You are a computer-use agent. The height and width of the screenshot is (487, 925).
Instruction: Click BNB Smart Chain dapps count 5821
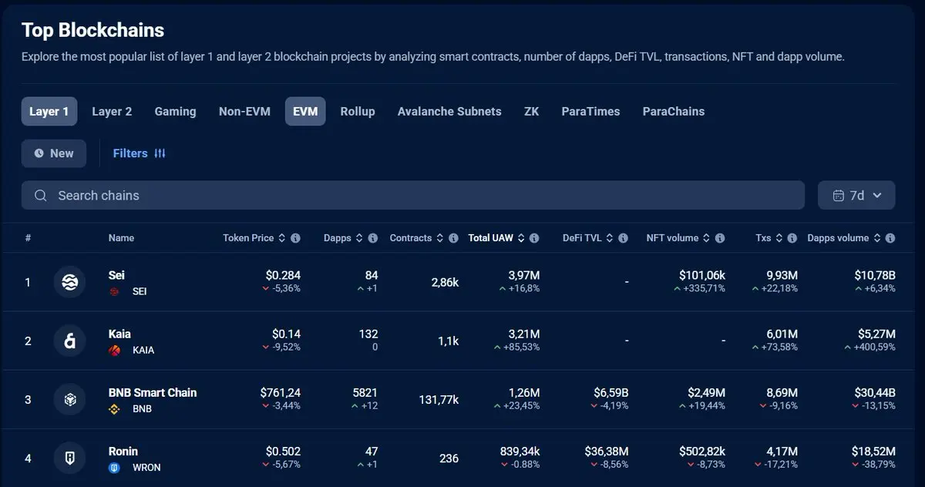(x=365, y=392)
